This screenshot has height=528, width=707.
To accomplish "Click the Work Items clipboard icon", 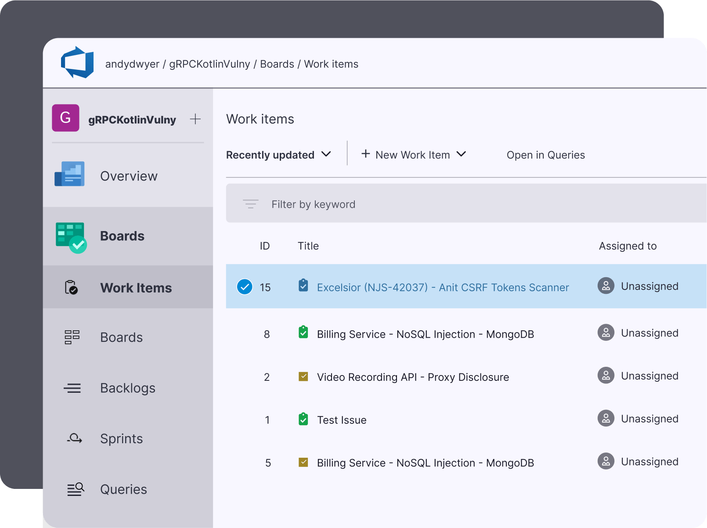I will point(71,287).
